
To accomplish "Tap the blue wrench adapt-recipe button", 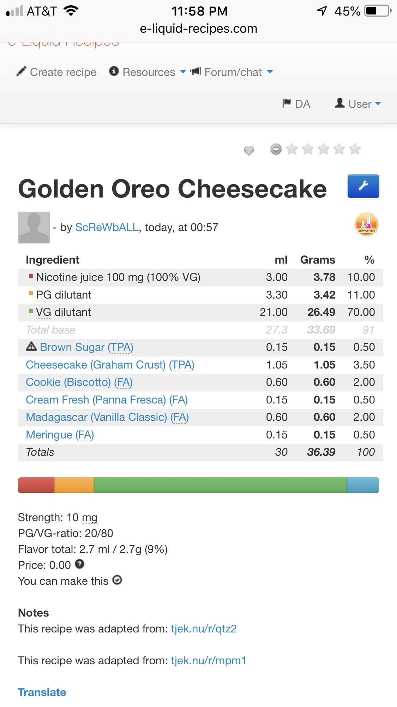I will pyautogui.click(x=363, y=186).
